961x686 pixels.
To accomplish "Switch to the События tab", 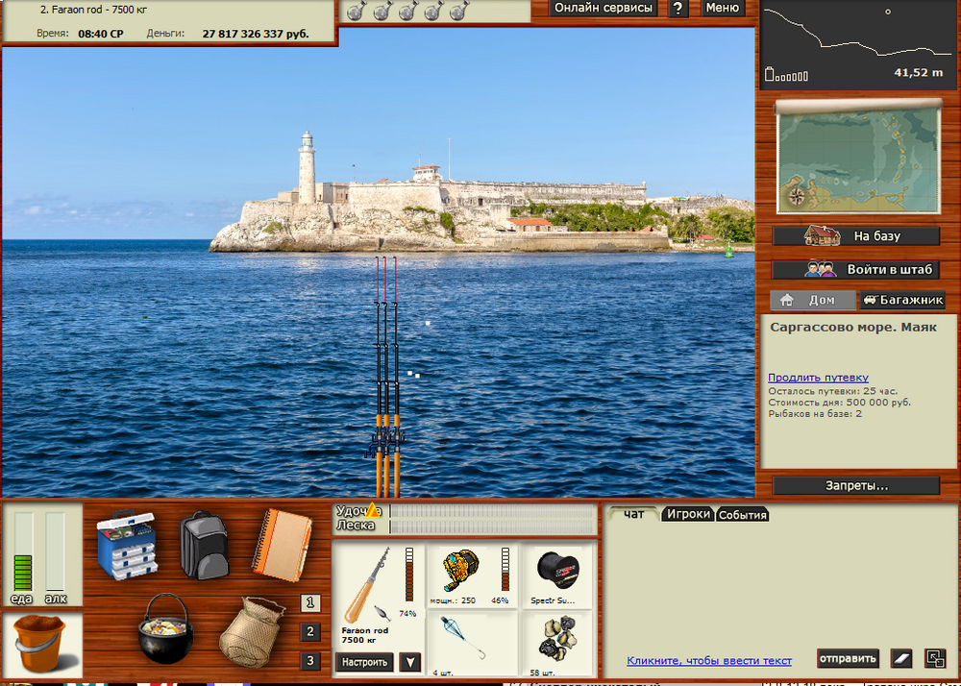I will pos(743,515).
